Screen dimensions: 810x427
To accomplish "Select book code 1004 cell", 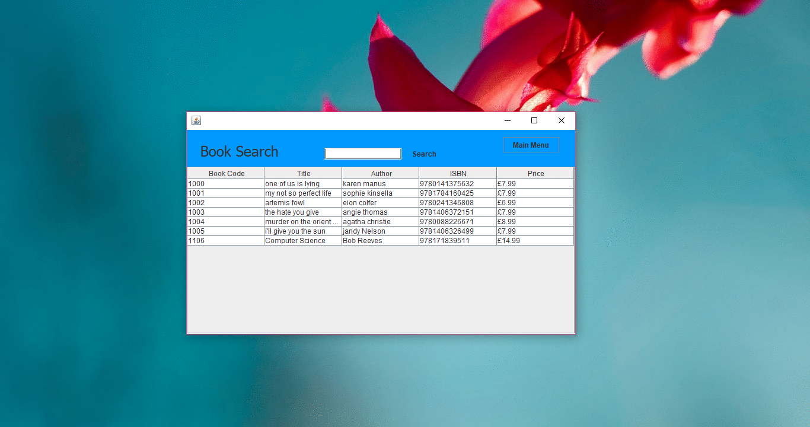I will tap(226, 222).
